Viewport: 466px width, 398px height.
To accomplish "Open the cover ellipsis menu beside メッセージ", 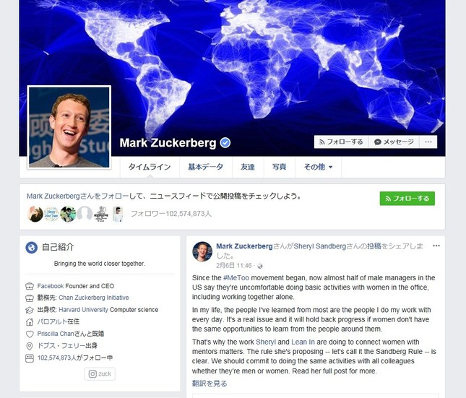I will pos(428,142).
